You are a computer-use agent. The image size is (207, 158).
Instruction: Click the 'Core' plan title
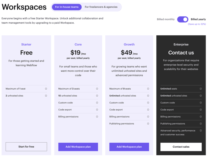pos(78,45)
